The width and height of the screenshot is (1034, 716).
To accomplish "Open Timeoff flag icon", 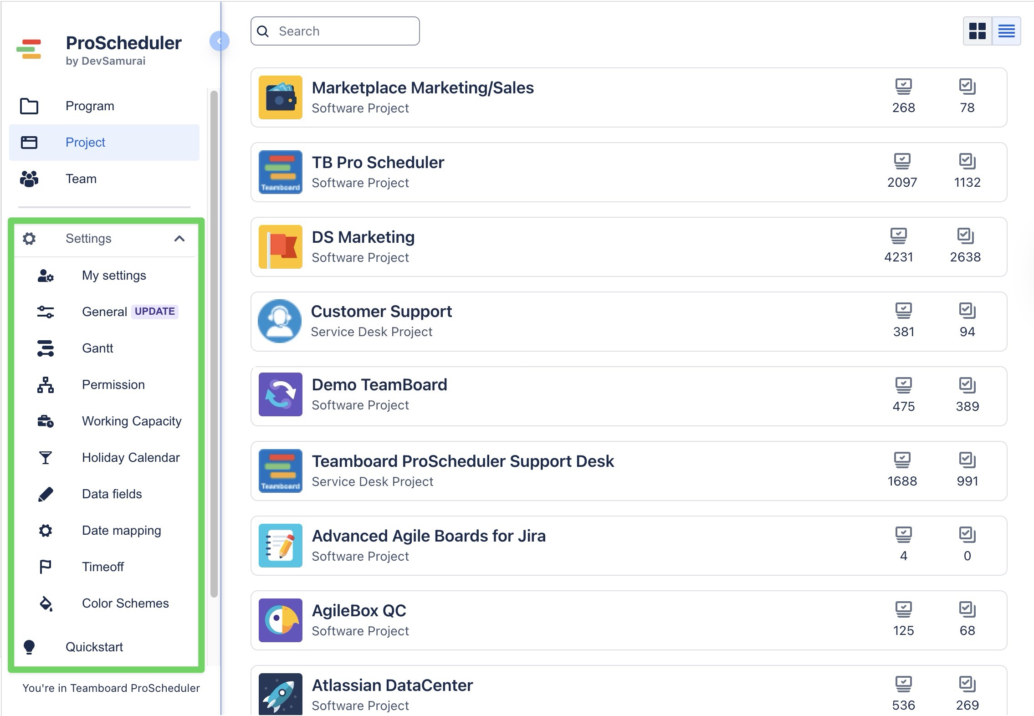I will [x=45, y=567].
